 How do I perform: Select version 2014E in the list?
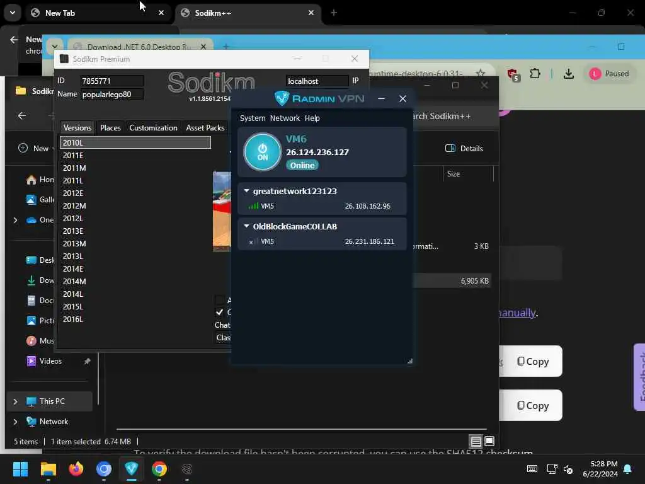pyautogui.click(x=135, y=268)
